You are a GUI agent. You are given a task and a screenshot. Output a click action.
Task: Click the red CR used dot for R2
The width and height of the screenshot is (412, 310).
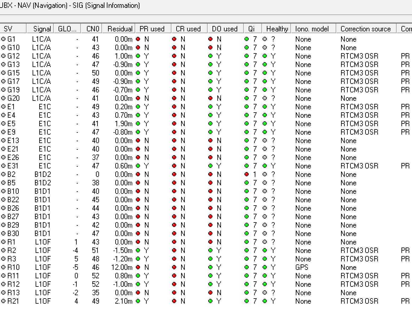[174, 251]
